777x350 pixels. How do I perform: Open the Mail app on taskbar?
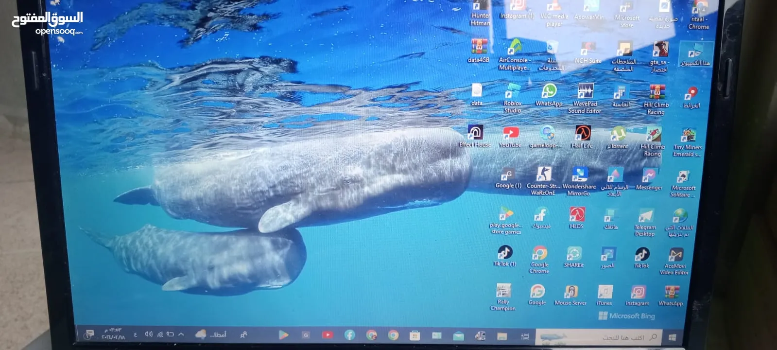click(x=458, y=336)
